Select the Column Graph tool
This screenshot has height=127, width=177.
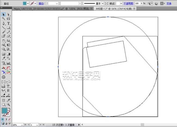[8, 63]
